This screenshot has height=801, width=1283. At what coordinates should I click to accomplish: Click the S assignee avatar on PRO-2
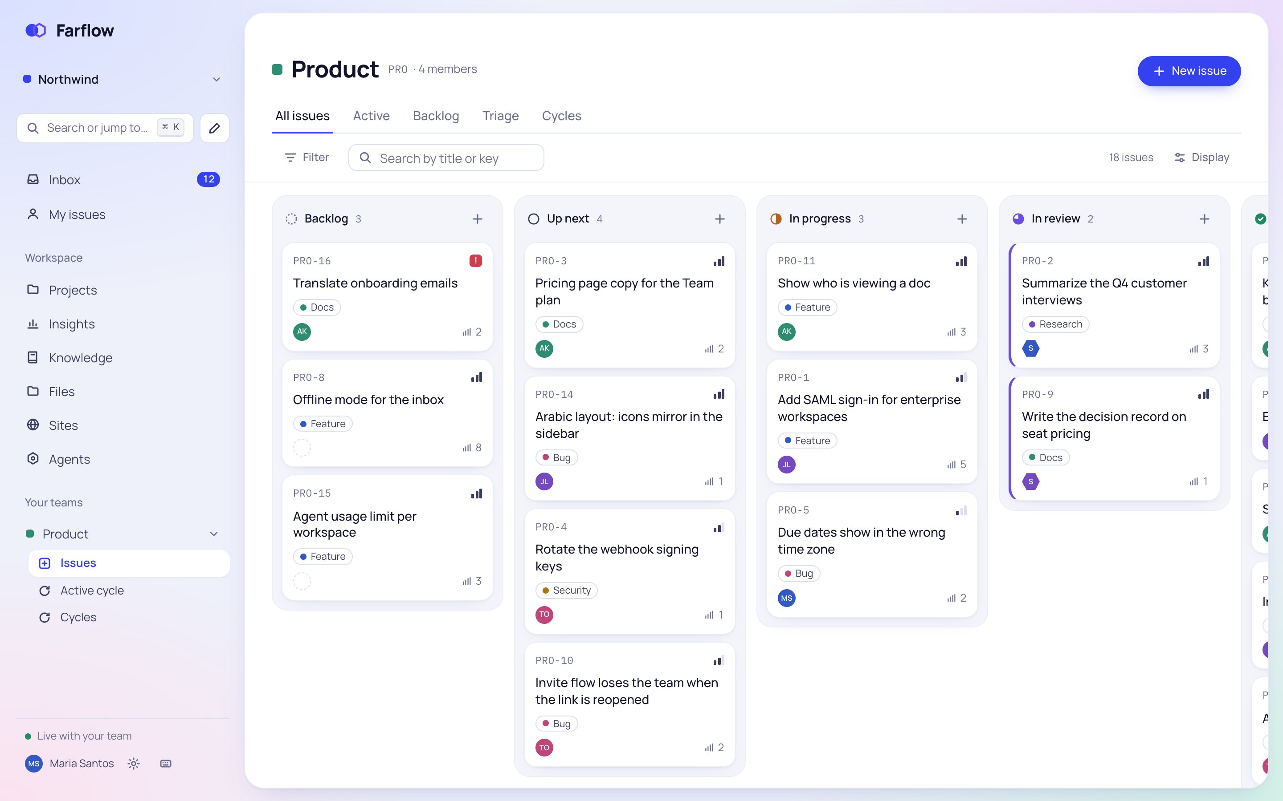click(x=1031, y=348)
